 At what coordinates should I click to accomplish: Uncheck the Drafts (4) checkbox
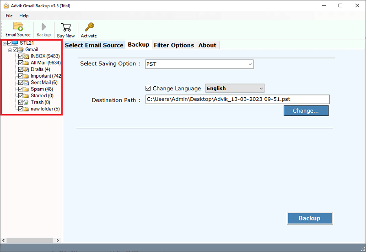21,69
